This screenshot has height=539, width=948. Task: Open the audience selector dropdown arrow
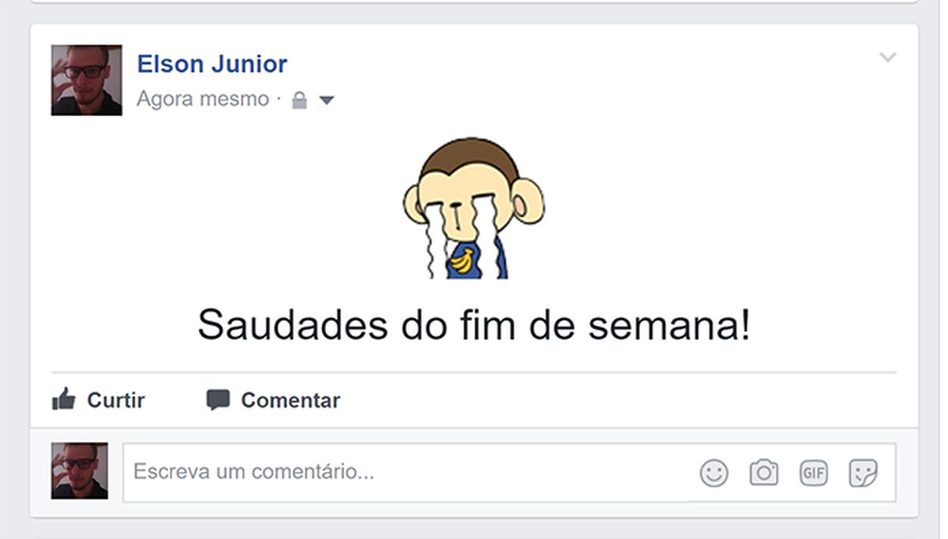tap(327, 100)
